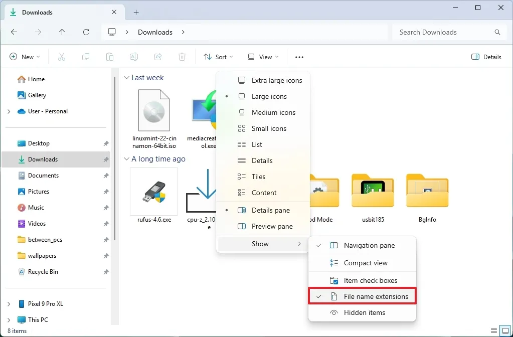Click the Refresh icon in the address bar
Image resolution: width=513 pixels, height=337 pixels.
pyautogui.click(x=86, y=32)
